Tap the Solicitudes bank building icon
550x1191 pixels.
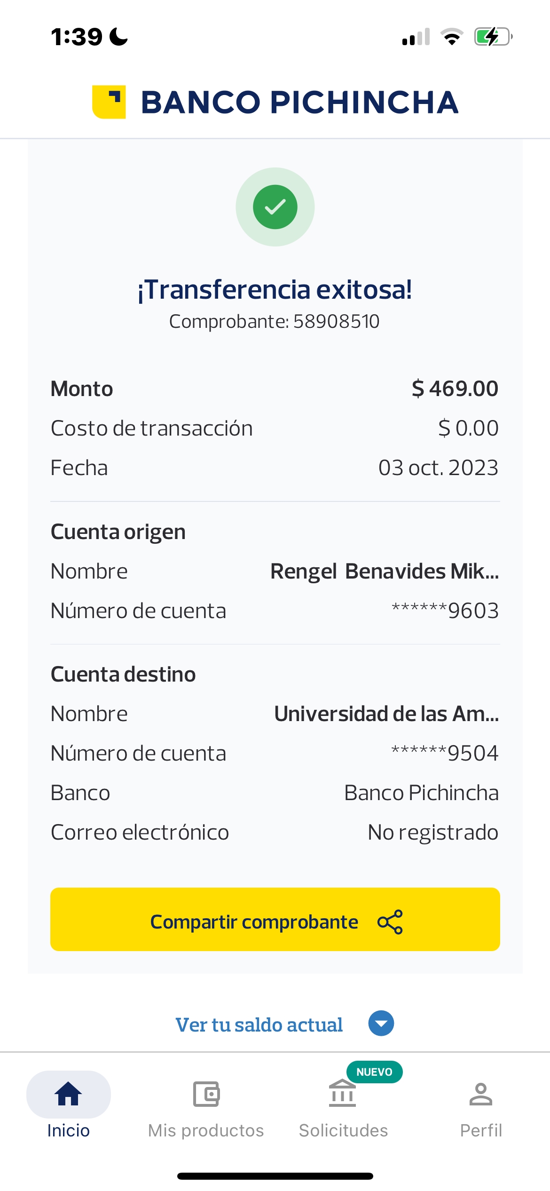343,1094
